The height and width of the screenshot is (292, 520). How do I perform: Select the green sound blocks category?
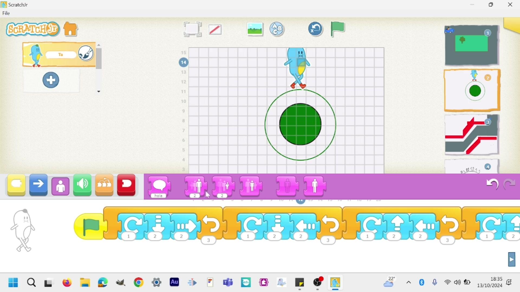[x=82, y=185]
